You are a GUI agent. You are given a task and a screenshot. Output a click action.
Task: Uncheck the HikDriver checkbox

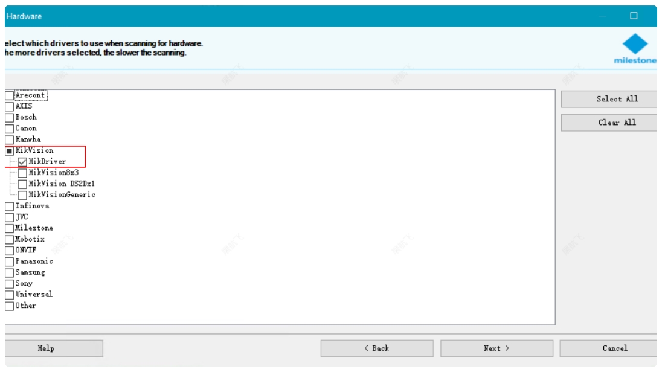(x=22, y=162)
